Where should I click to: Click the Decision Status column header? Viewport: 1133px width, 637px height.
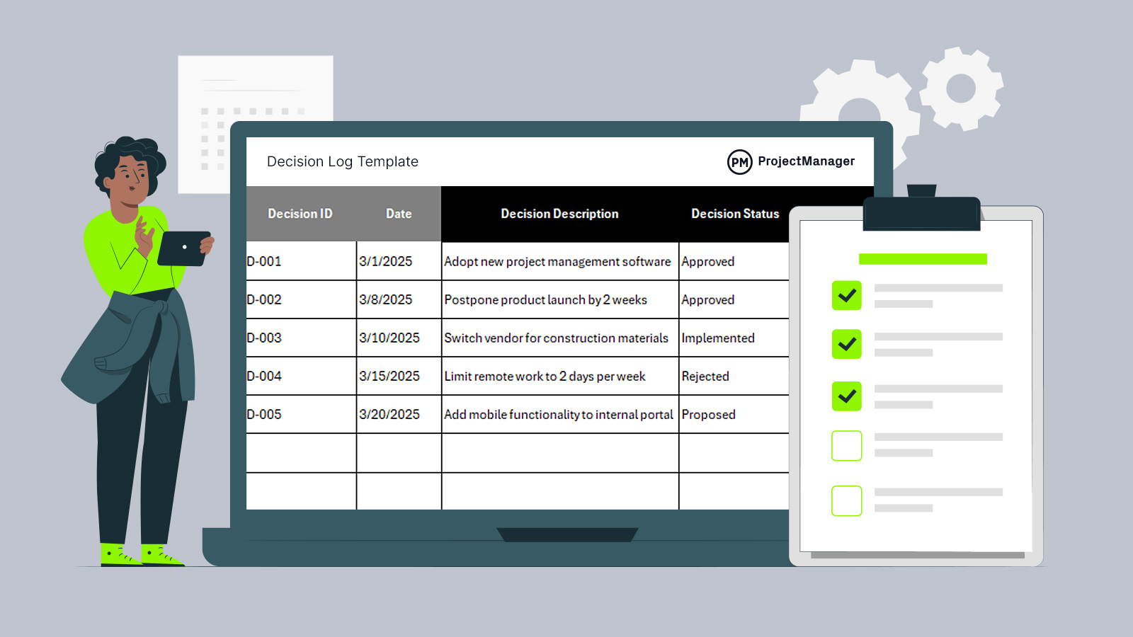coord(735,214)
